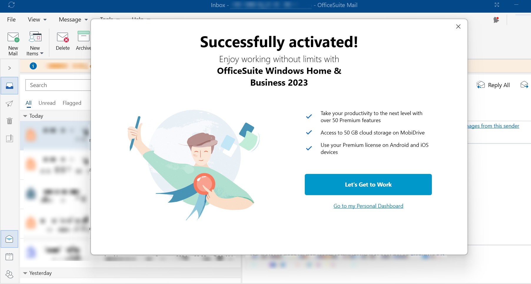Screen dimensions: 531x284
Task: Open the File menu
Action: pos(11,20)
